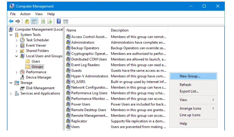This screenshot has width=234, height=137.
Task: Collapse the System Tools node
Action: point(11,35)
